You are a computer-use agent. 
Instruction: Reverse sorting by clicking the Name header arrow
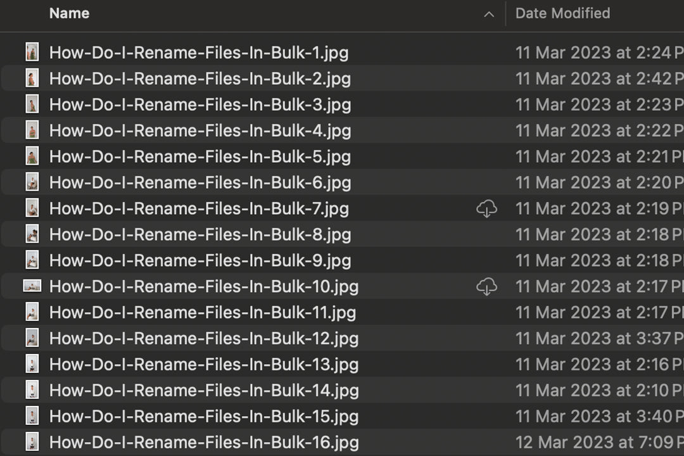click(x=488, y=13)
